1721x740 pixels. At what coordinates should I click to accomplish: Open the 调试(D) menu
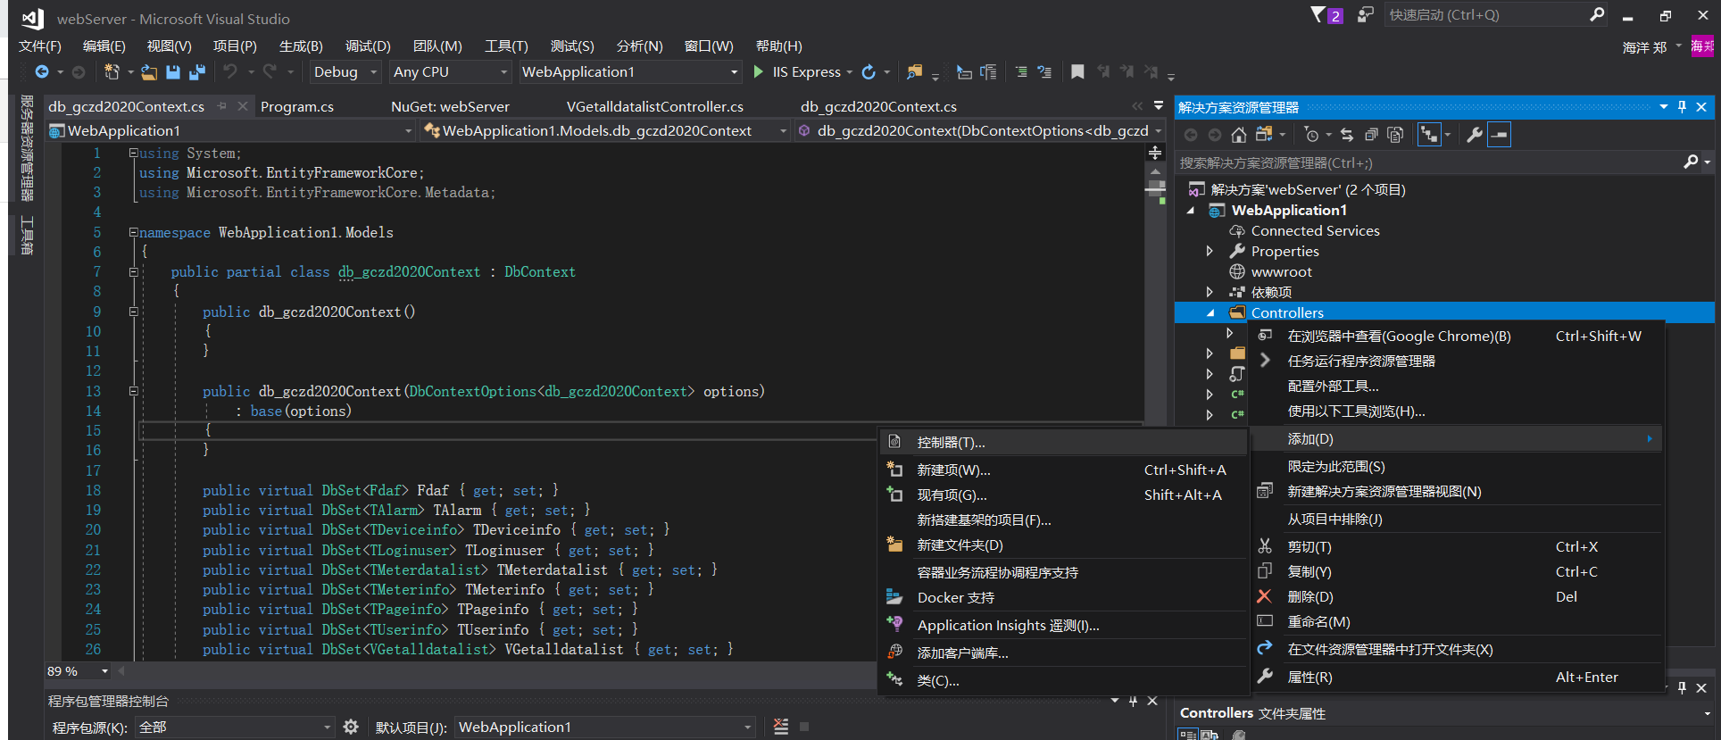tap(368, 46)
